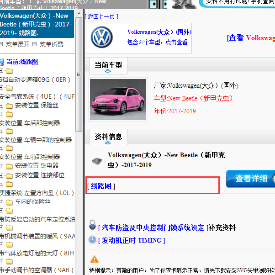Click the 车型:New Beetle(新甲壳虫) text

point(193,98)
